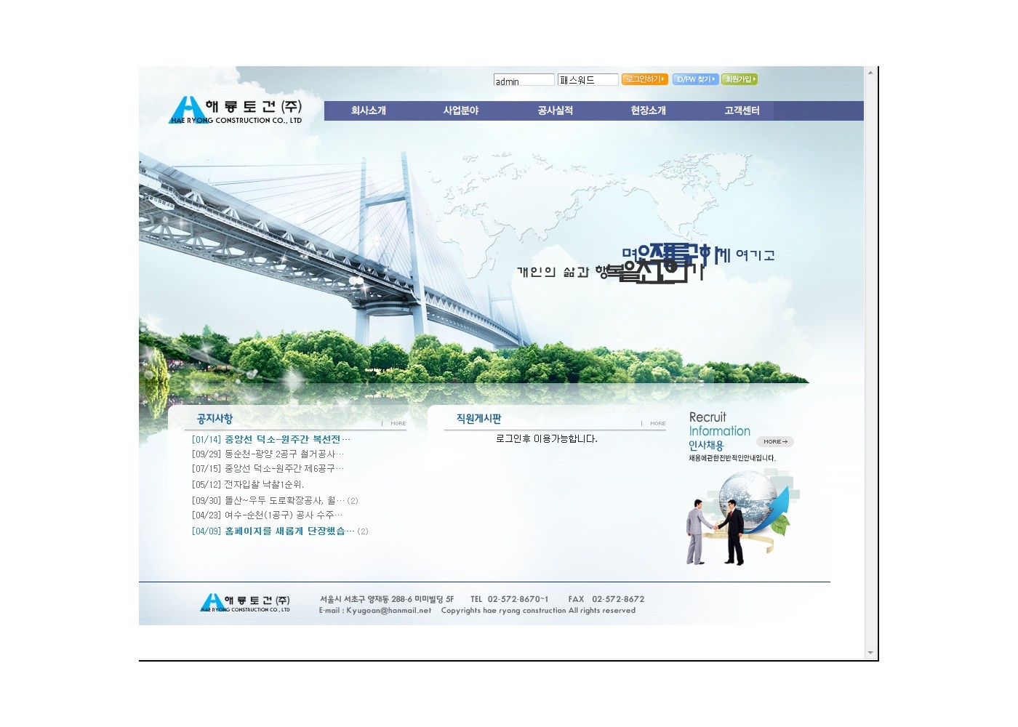Click the MORE button under Recruit Information
1018x727 pixels.
[774, 441]
